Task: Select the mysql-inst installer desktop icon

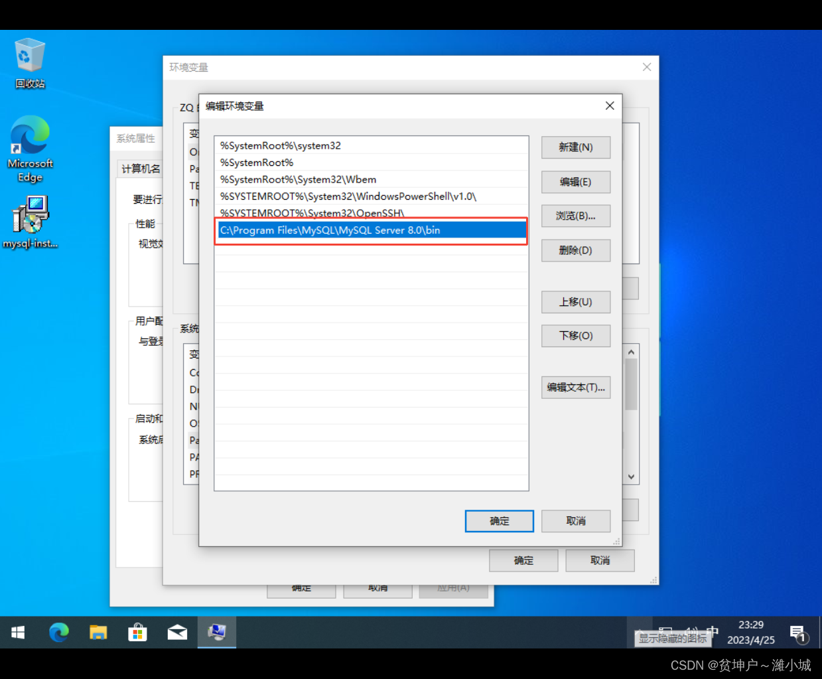Action: [30, 222]
